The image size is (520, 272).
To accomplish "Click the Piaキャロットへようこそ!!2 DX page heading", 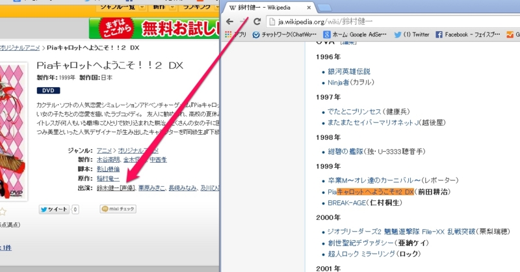I will point(110,65).
